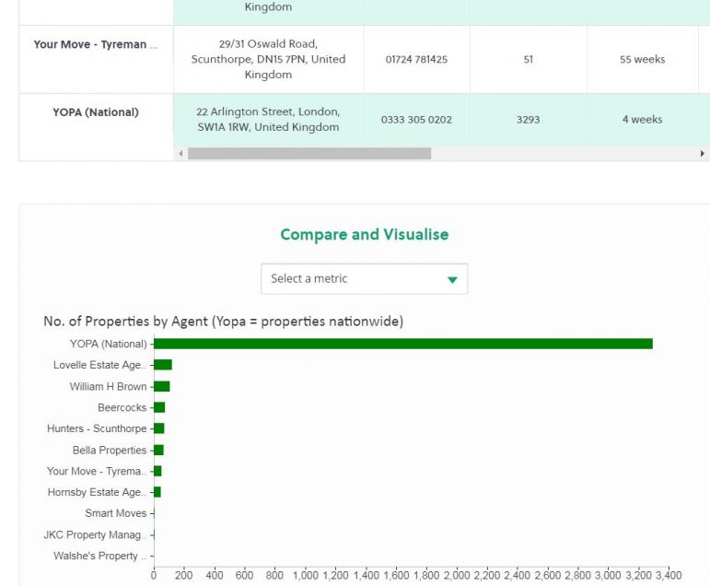Click the '4 weeks' cell in YOPA row
This screenshot has height=586, width=710.
click(642, 120)
